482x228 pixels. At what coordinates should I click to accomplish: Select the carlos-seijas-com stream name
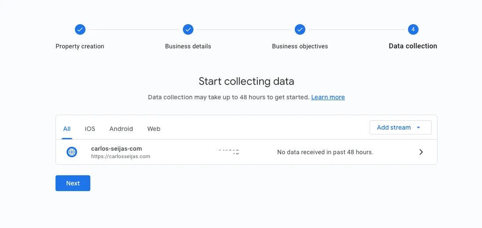click(116, 148)
